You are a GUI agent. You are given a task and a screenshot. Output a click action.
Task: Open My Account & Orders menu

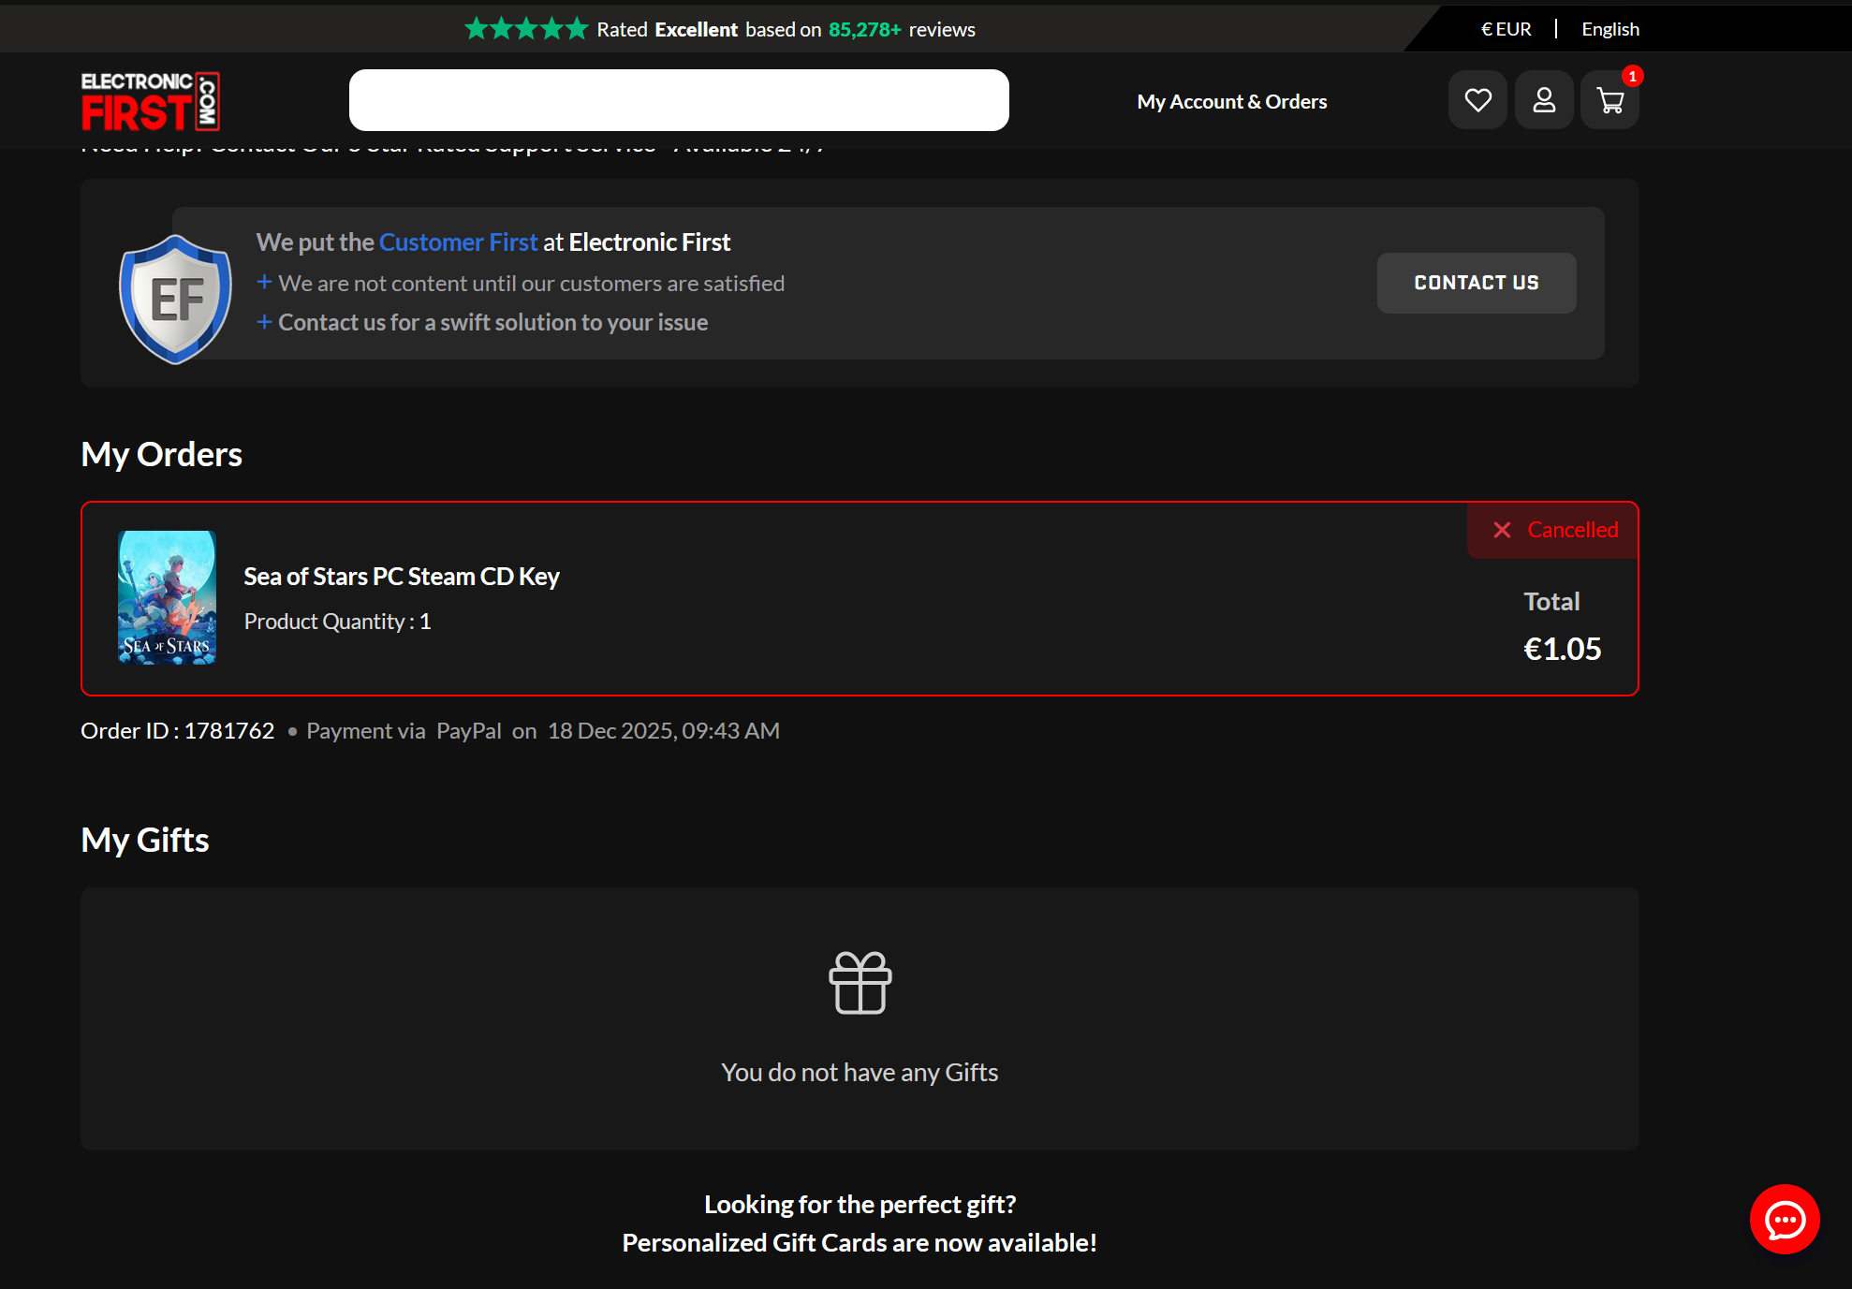pos(1231,101)
